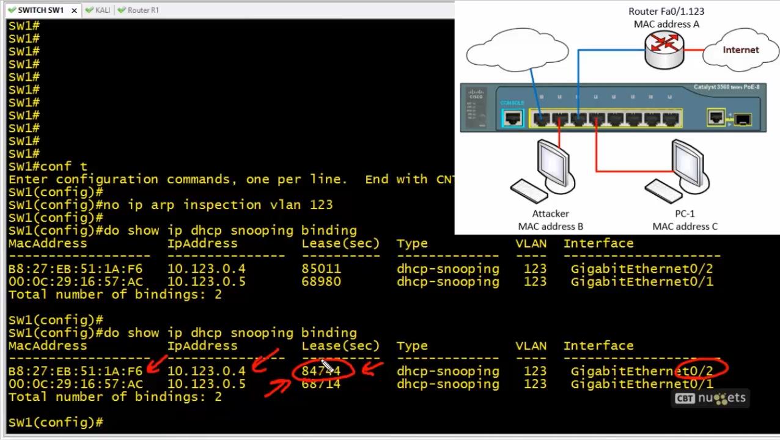Click the 'Catalyst 3560 series PoE-8' label

[x=726, y=87]
